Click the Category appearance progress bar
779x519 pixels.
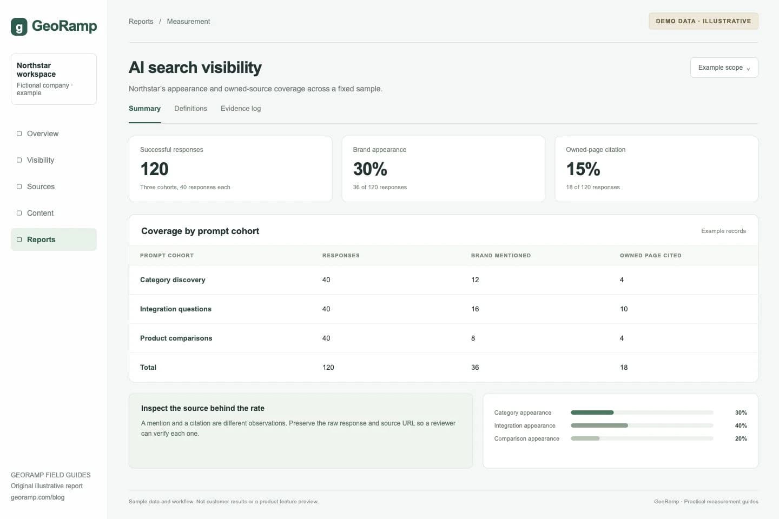pos(642,412)
